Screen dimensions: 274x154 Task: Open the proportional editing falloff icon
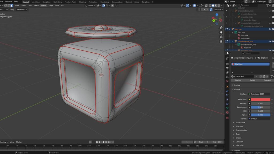coord(116,5)
